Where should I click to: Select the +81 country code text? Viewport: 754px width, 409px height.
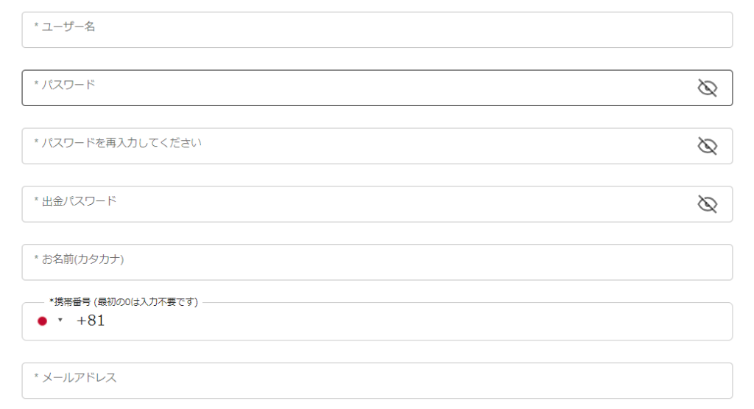[91, 321]
